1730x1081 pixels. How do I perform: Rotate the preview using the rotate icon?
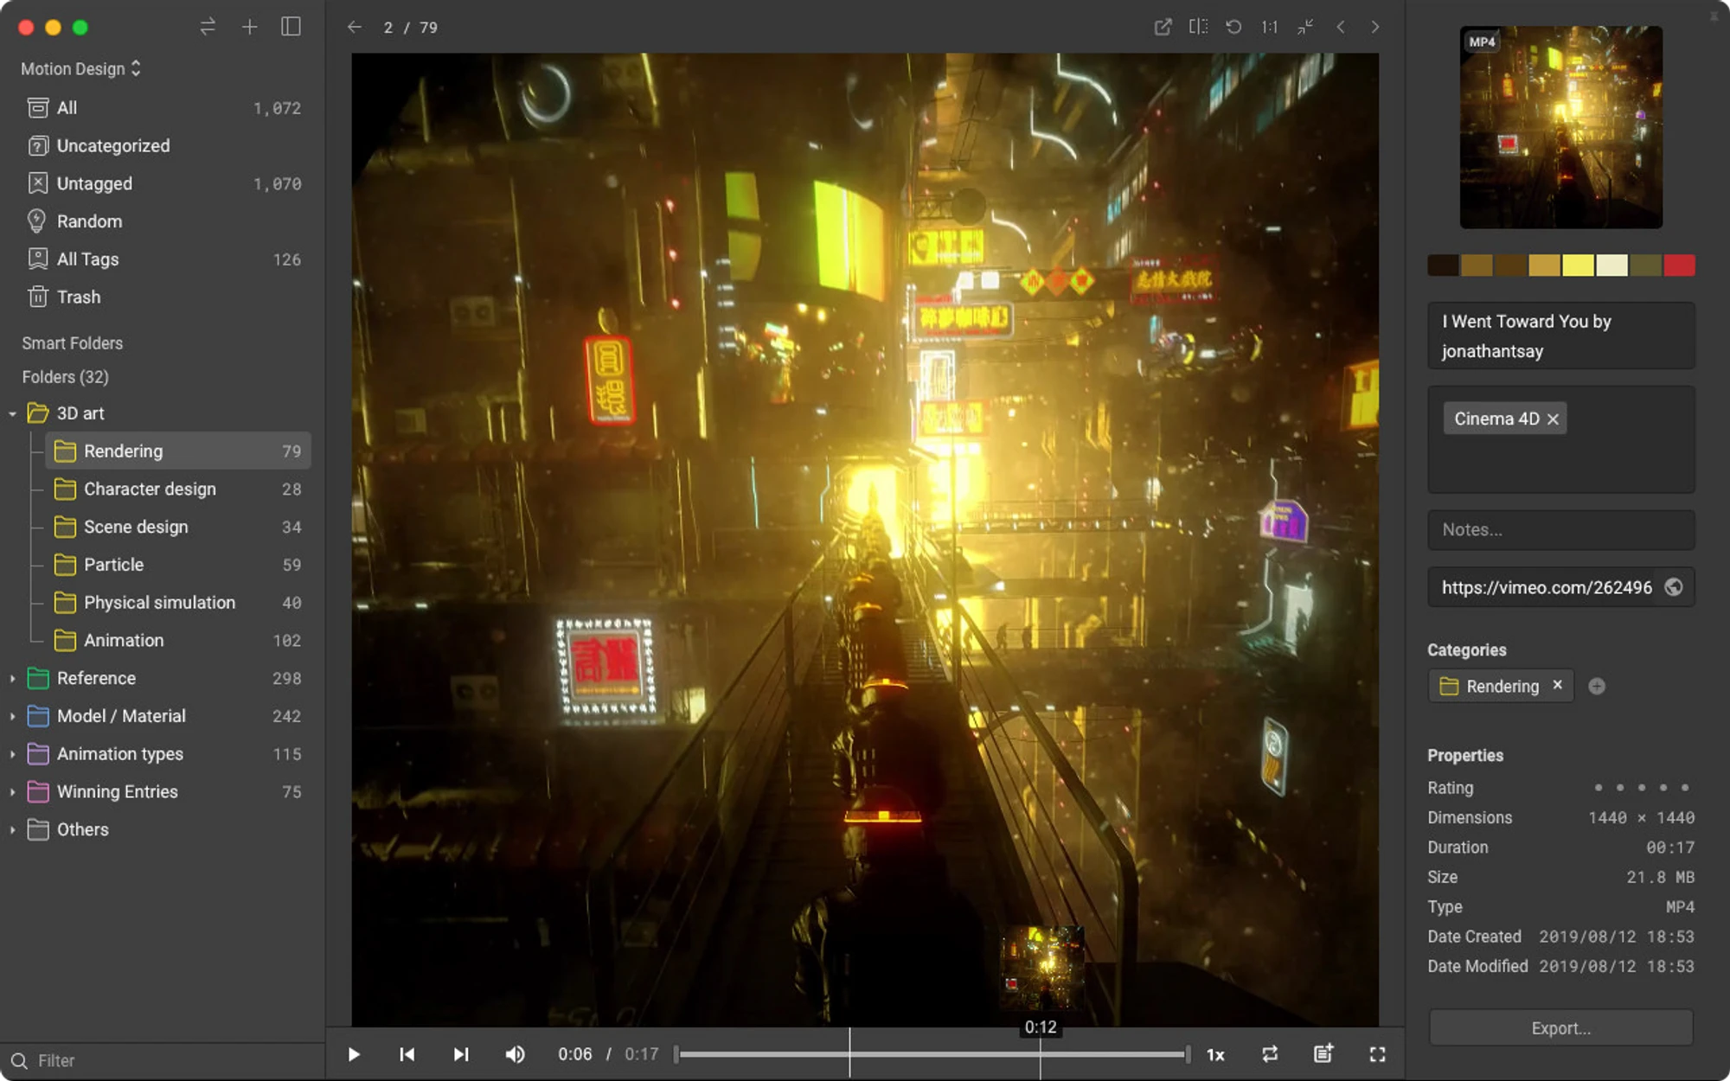(1233, 27)
